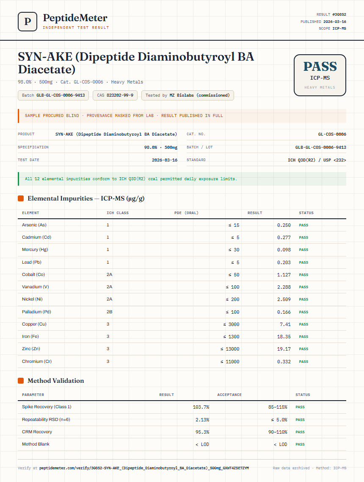Click Zinc PDE limit ≤ 13000
Viewport: 364px width, 482px height.
pyautogui.click(x=230, y=349)
